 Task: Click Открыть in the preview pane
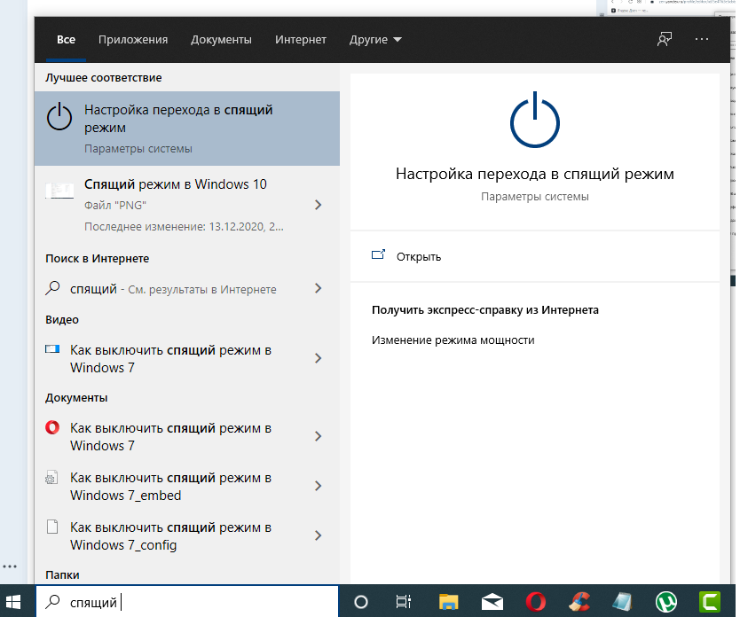[419, 257]
